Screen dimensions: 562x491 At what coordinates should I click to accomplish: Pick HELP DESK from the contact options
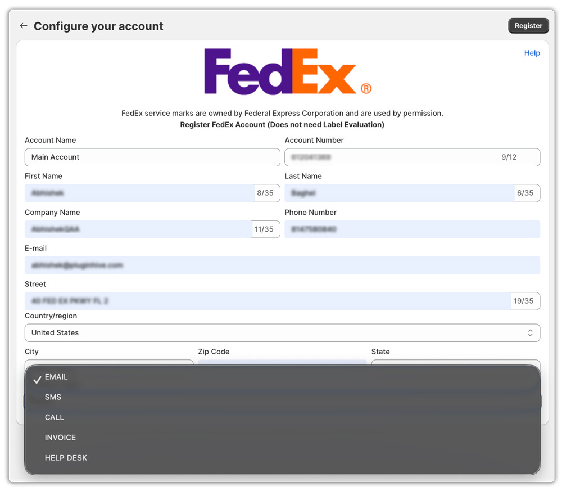click(x=66, y=458)
